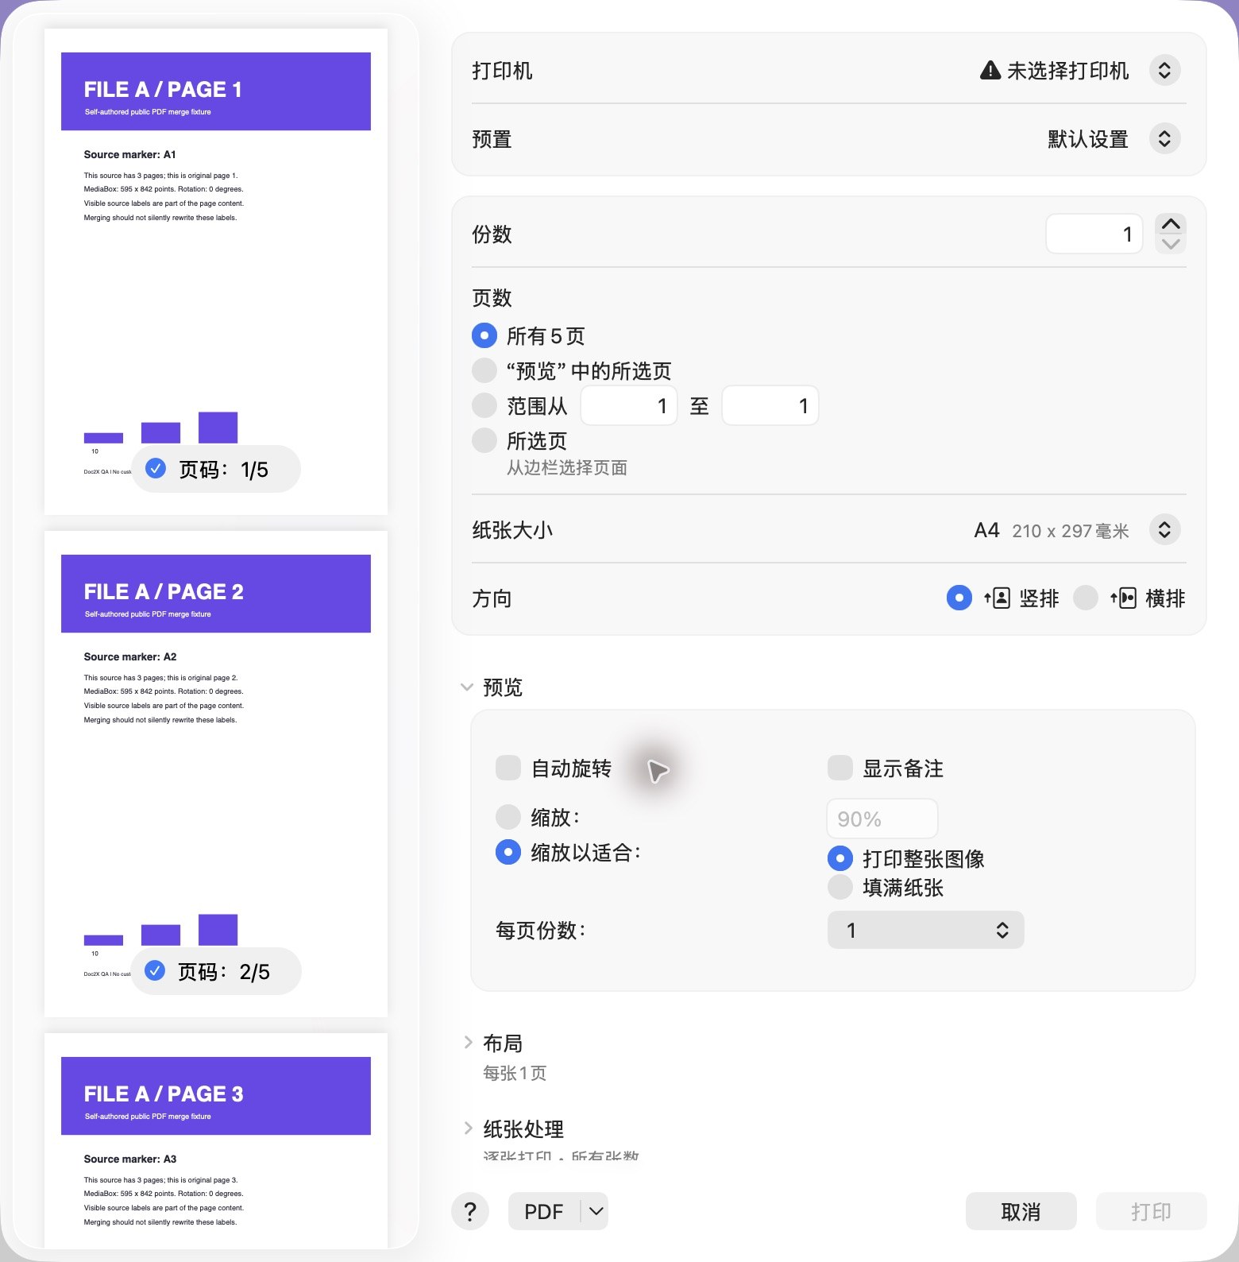Click the warning icon beside 未选择打印机
Image resolution: width=1239 pixels, height=1262 pixels.
coord(990,71)
